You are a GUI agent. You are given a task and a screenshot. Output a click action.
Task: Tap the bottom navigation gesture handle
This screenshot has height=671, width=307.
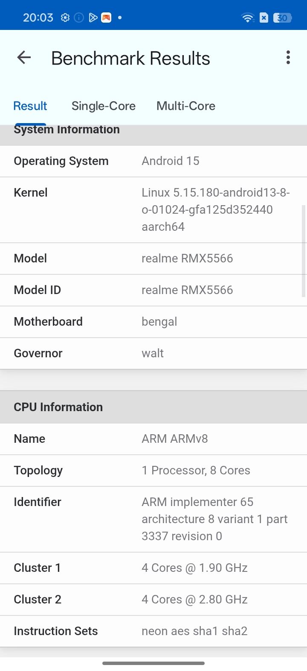coord(153,663)
